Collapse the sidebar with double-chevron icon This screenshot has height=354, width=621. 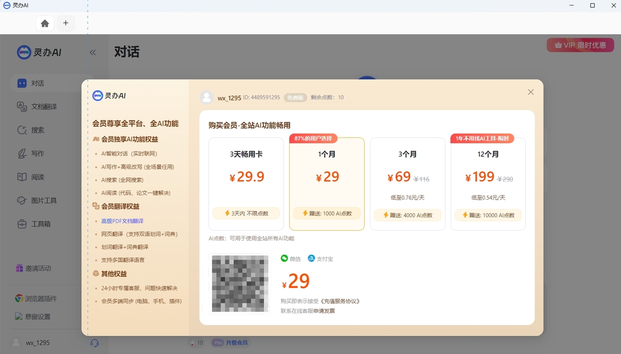[x=93, y=52]
